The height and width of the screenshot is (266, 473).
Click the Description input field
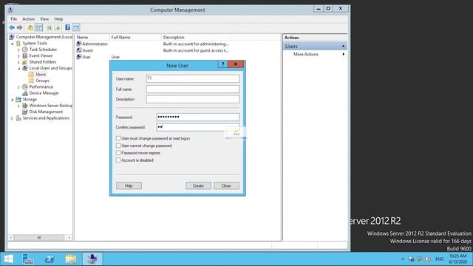coord(193,99)
